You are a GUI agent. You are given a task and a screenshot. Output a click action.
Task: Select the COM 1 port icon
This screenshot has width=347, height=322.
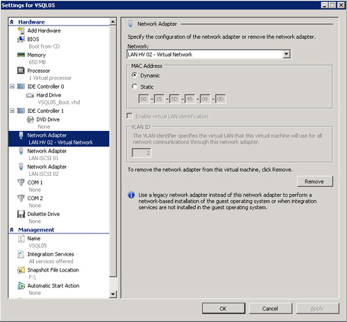[x=21, y=182]
